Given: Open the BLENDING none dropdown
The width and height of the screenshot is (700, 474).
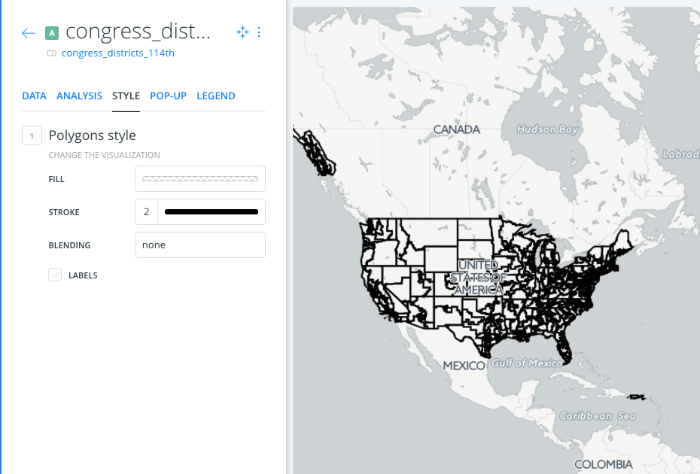Looking at the screenshot, I should coord(200,245).
